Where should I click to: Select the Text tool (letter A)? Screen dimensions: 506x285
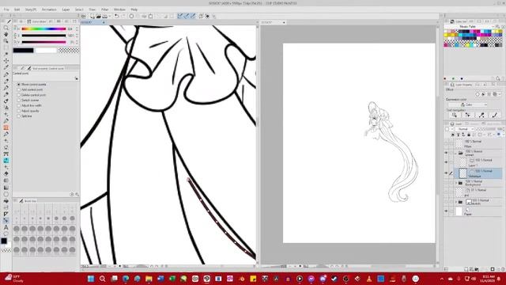click(x=6, y=227)
